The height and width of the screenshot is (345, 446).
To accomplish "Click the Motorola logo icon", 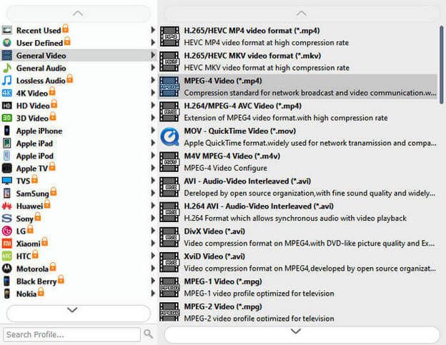I will (x=7, y=269).
